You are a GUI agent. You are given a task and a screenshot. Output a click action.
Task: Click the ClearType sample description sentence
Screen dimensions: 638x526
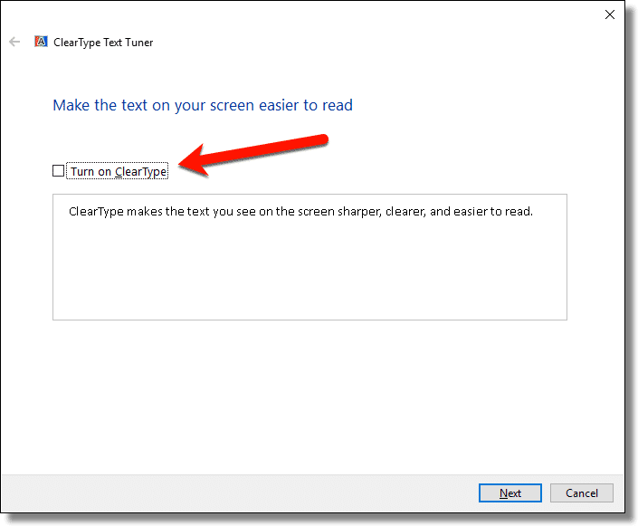[300, 212]
